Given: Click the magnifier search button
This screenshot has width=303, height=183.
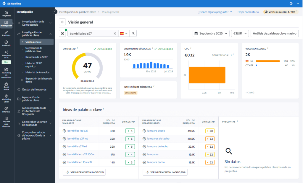Looking at the screenshot, I should pyautogui.click(x=133, y=34).
